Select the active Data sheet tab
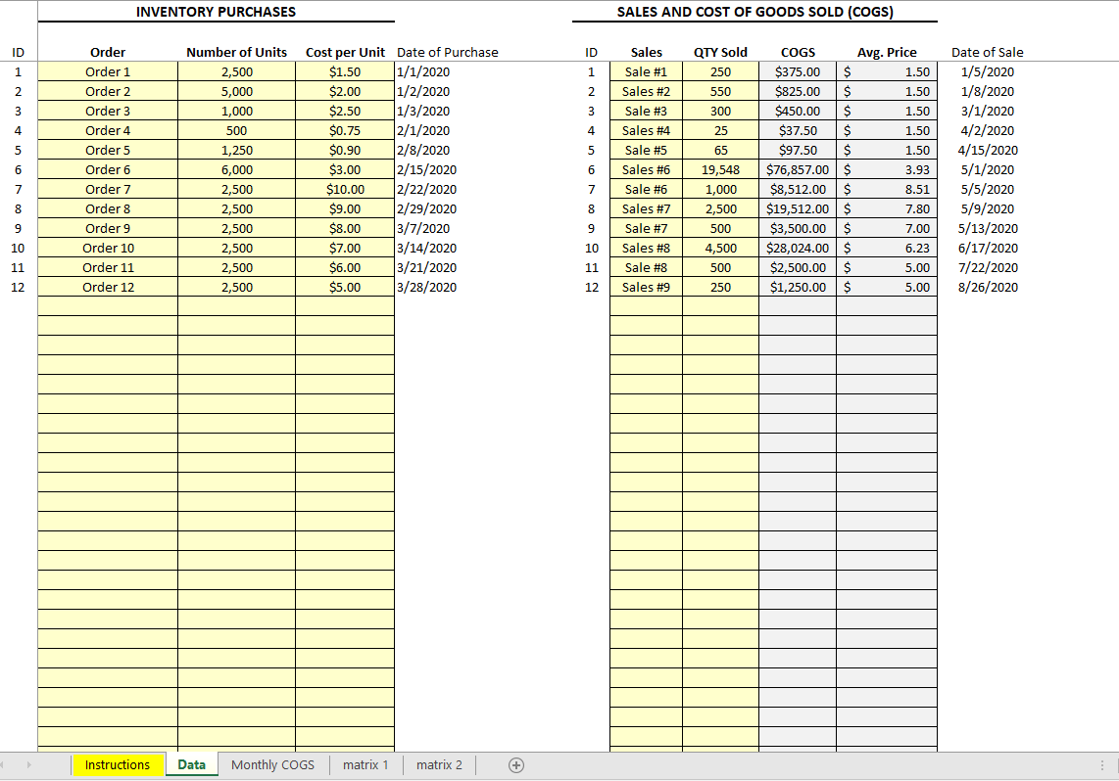Viewport: 1119px width, 781px height. click(x=192, y=765)
